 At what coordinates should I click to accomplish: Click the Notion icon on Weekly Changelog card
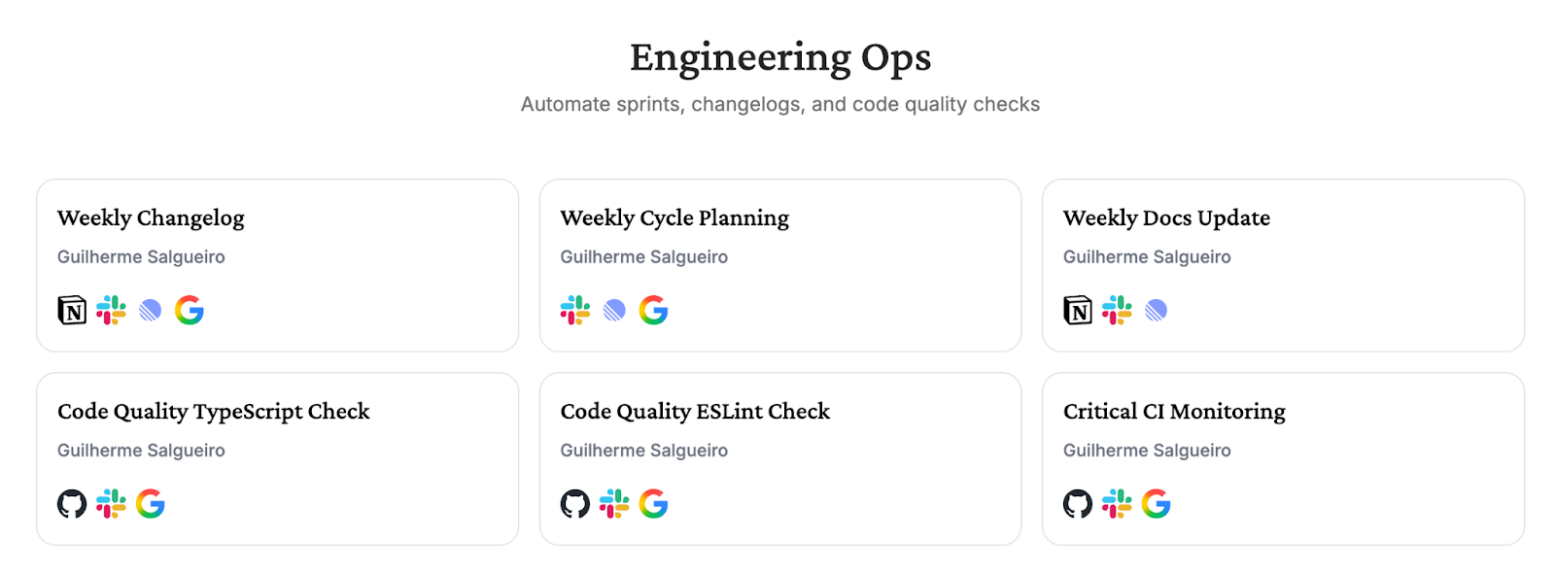coord(70,311)
